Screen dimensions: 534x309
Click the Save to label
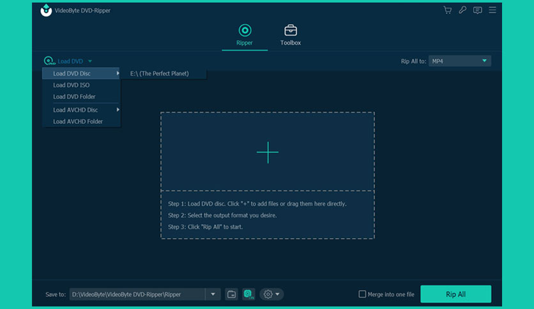click(x=56, y=294)
